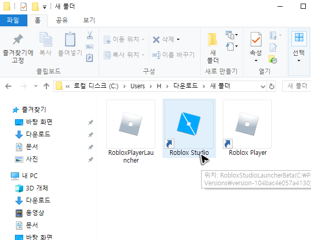Click 로컬 디스크 (C:) in address bar

(96, 86)
